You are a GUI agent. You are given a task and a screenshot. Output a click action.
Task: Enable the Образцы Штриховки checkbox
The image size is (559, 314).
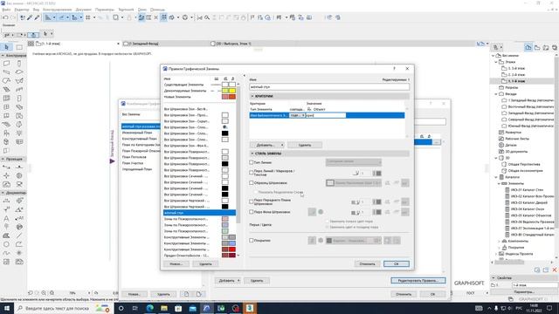pyautogui.click(x=252, y=182)
